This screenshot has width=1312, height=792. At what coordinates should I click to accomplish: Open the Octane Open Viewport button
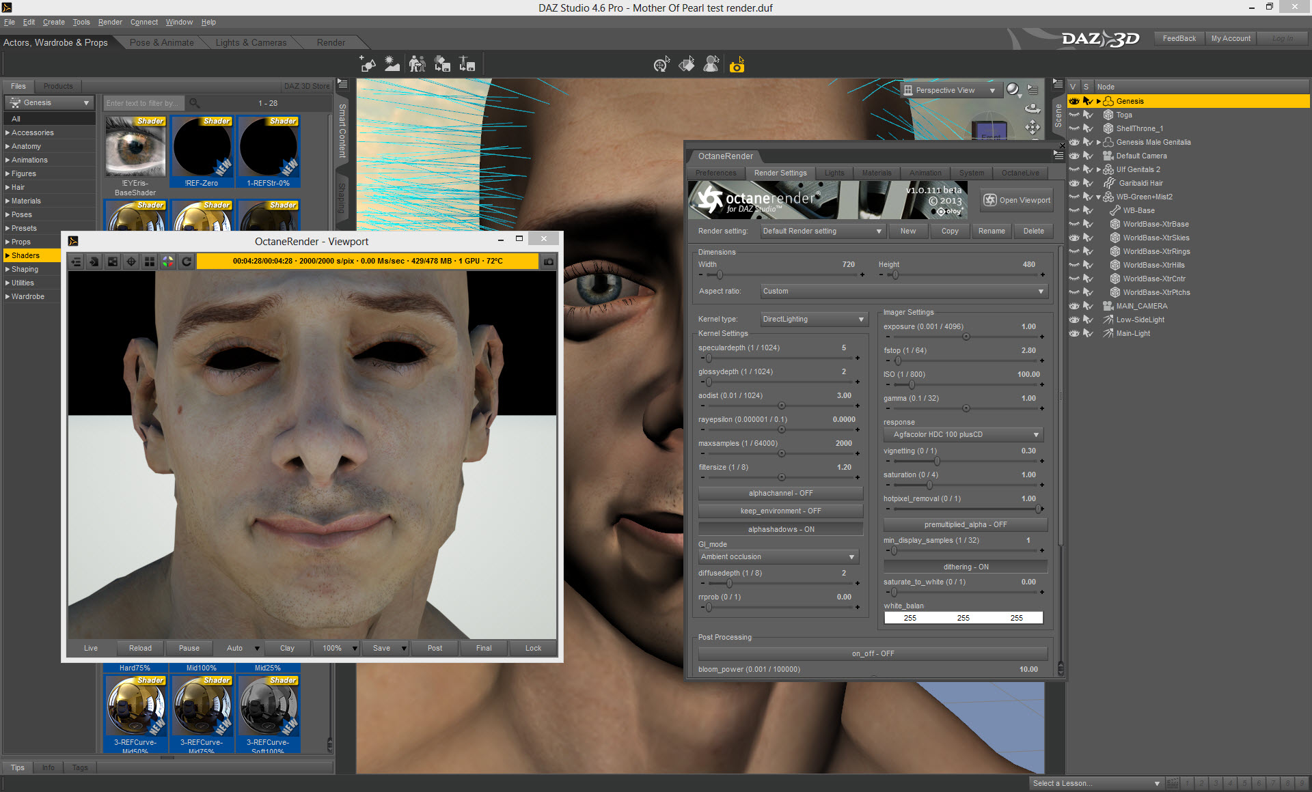click(1016, 200)
